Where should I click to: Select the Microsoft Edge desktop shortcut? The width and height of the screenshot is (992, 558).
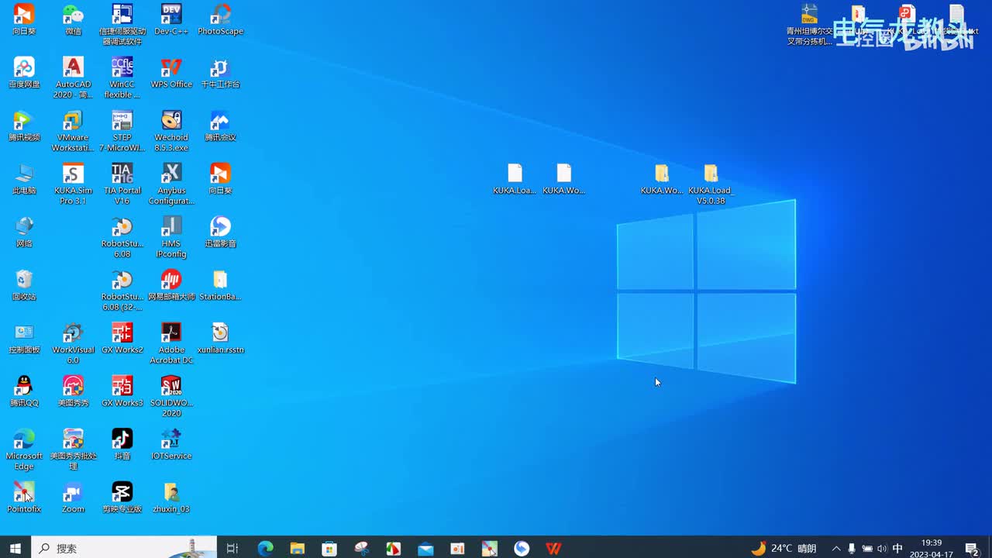pos(24,449)
